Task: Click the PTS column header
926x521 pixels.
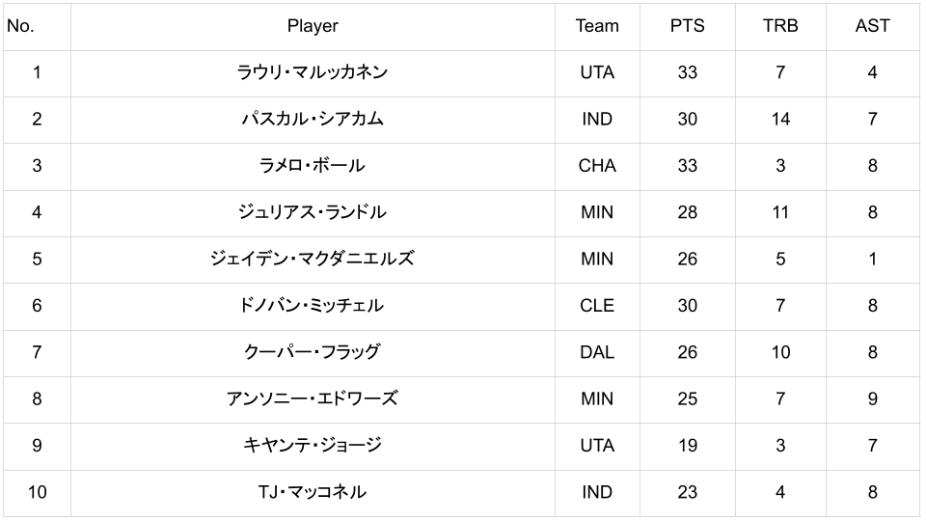Action: click(x=687, y=26)
